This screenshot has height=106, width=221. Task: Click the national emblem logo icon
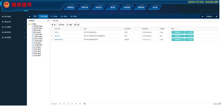tap(6, 5)
